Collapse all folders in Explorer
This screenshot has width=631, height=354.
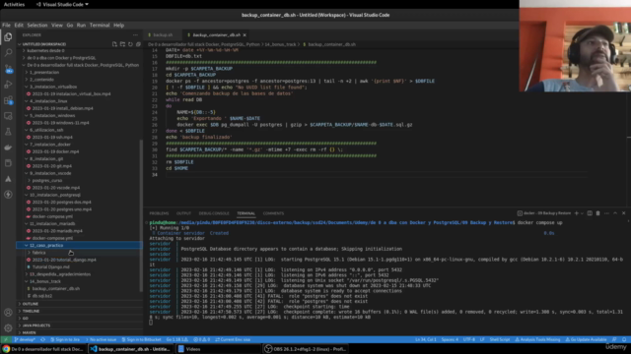click(x=138, y=44)
